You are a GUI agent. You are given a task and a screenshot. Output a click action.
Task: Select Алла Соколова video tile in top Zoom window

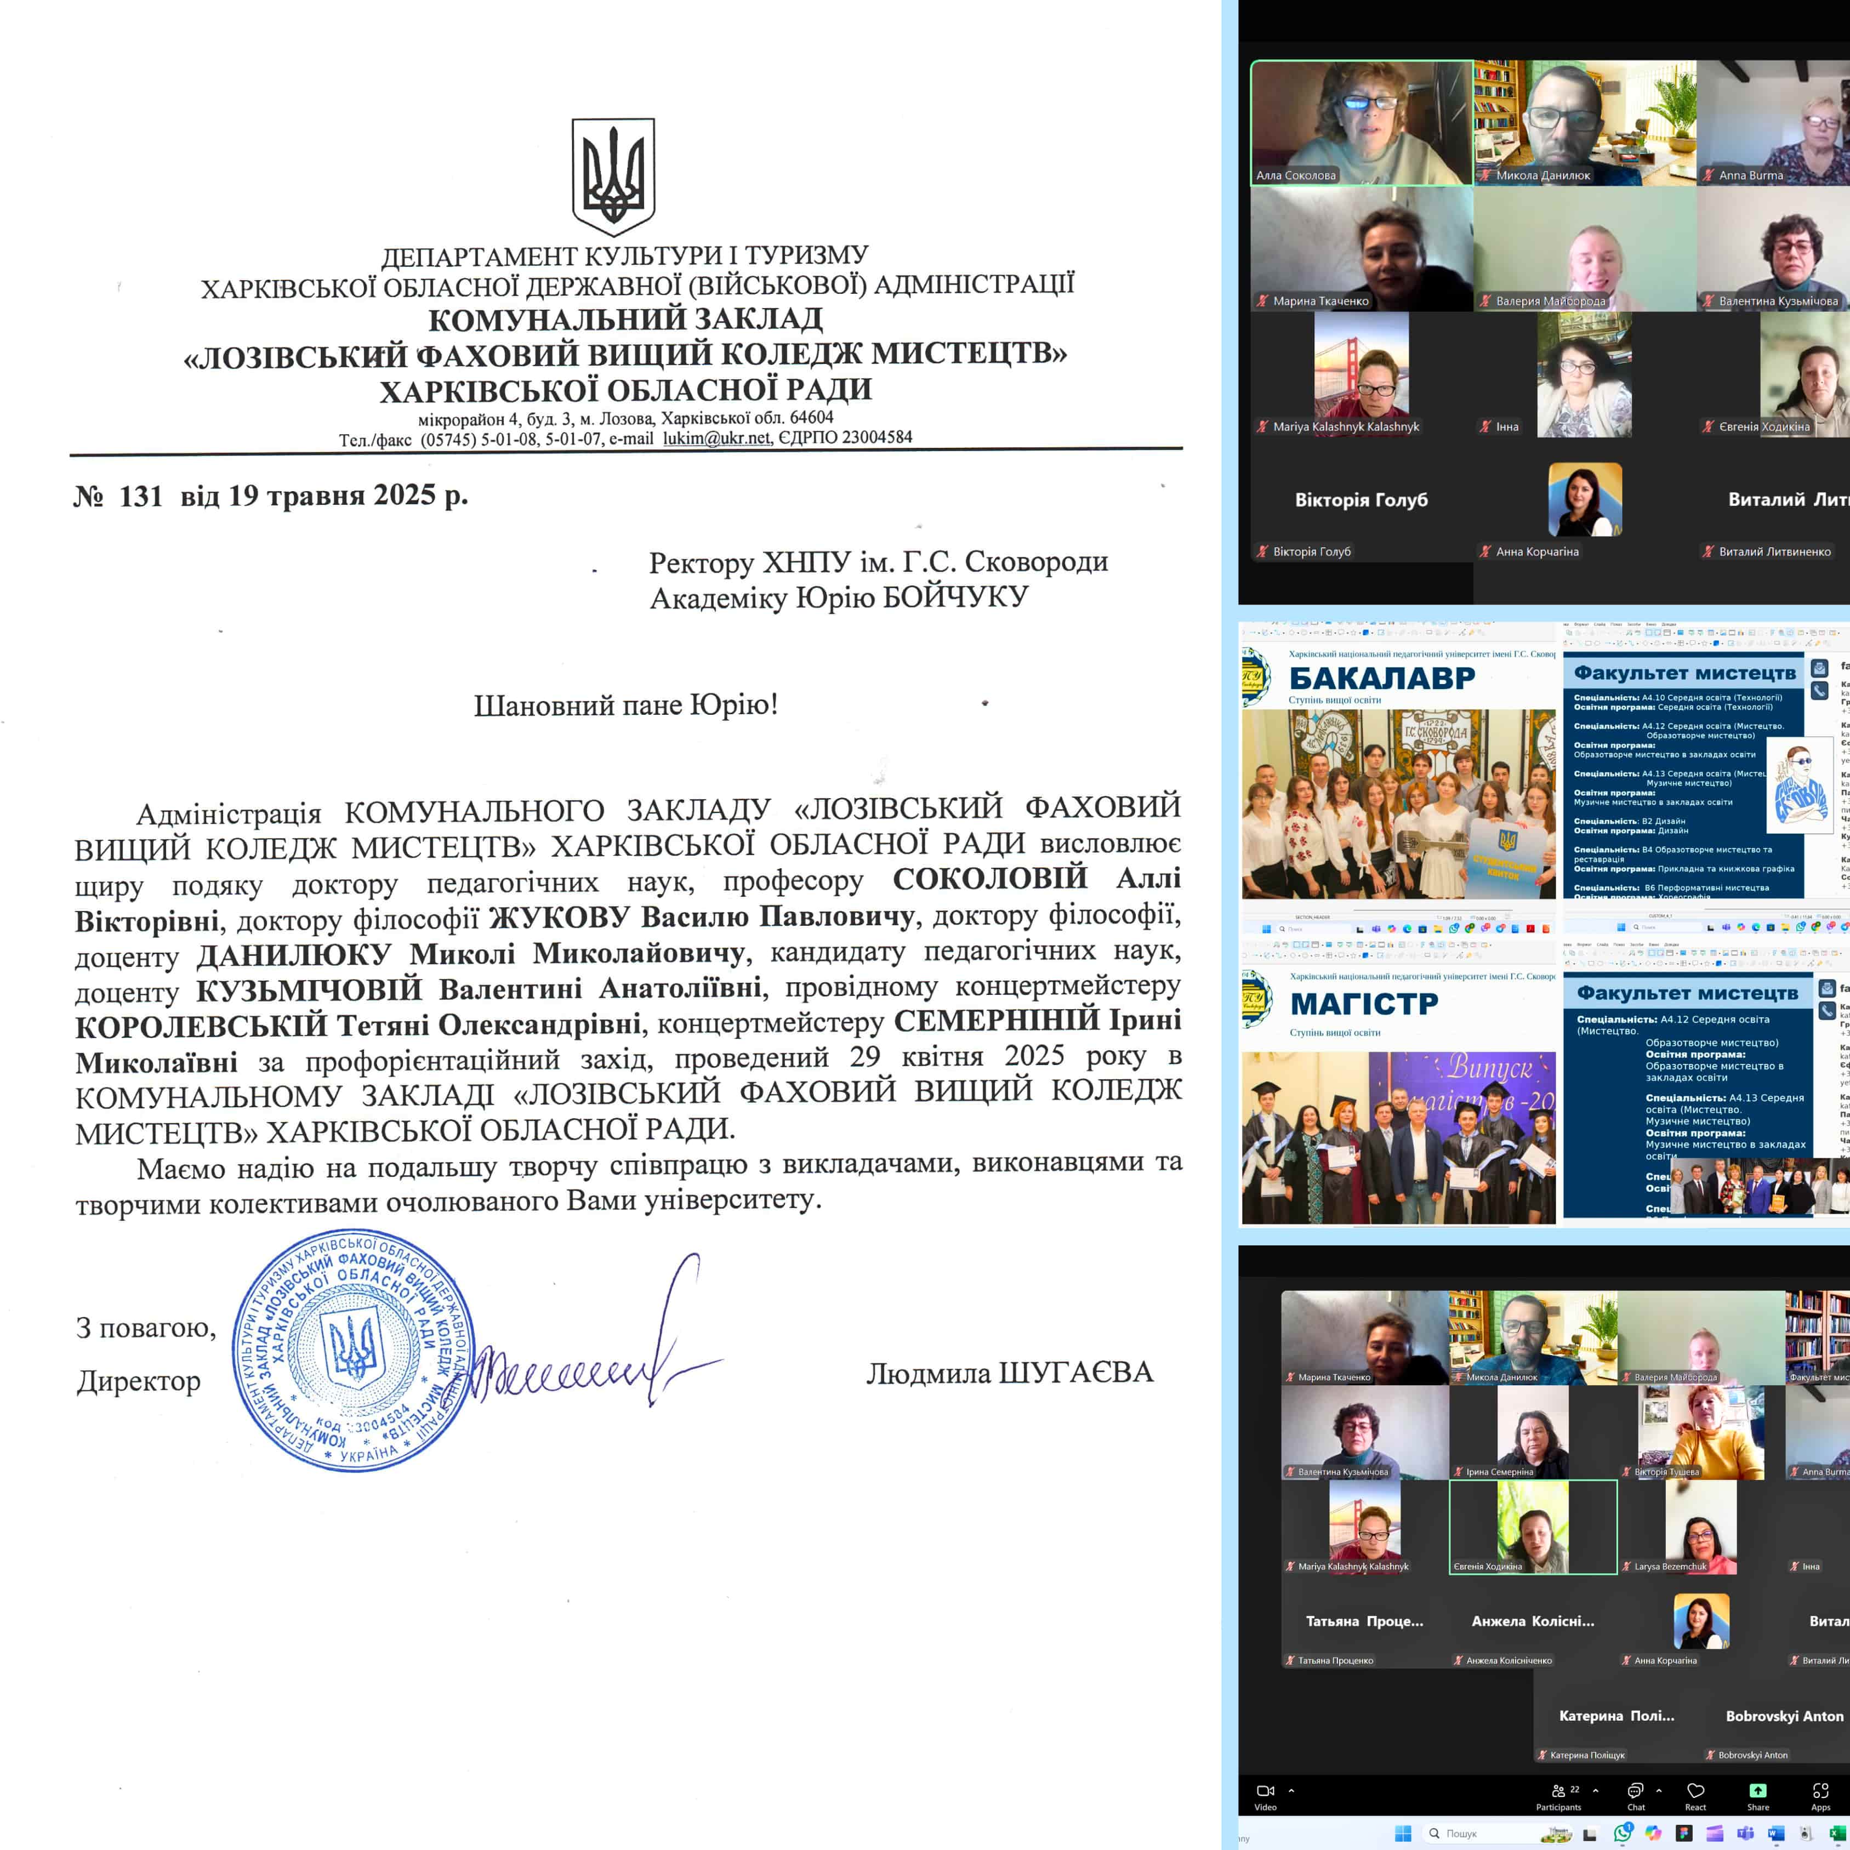click(1362, 123)
